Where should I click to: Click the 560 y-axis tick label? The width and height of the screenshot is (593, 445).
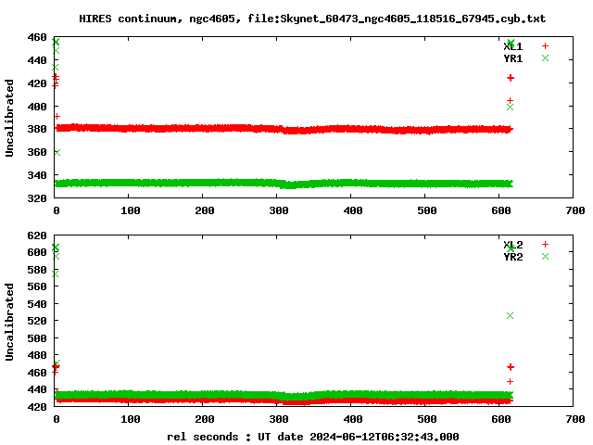click(37, 286)
